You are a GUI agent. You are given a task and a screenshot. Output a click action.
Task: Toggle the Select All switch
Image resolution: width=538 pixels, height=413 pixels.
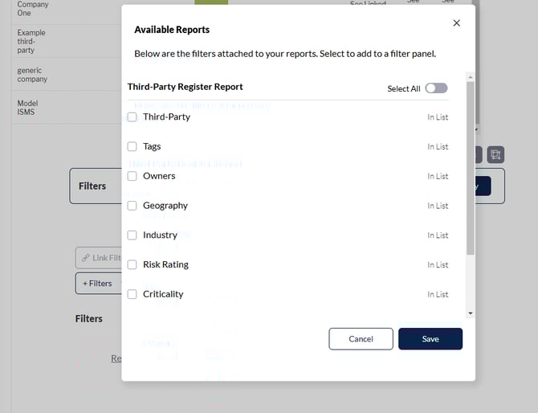436,88
